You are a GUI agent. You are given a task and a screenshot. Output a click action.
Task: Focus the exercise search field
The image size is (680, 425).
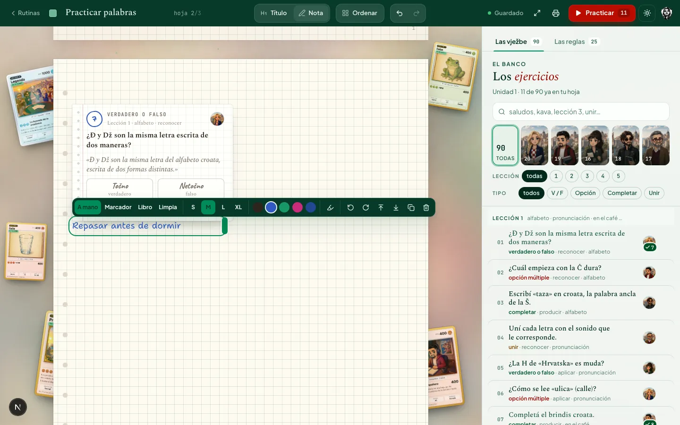tap(581, 112)
